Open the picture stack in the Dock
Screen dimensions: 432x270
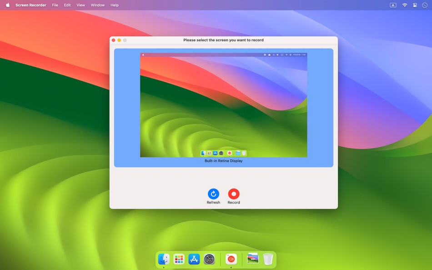(253, 259)
